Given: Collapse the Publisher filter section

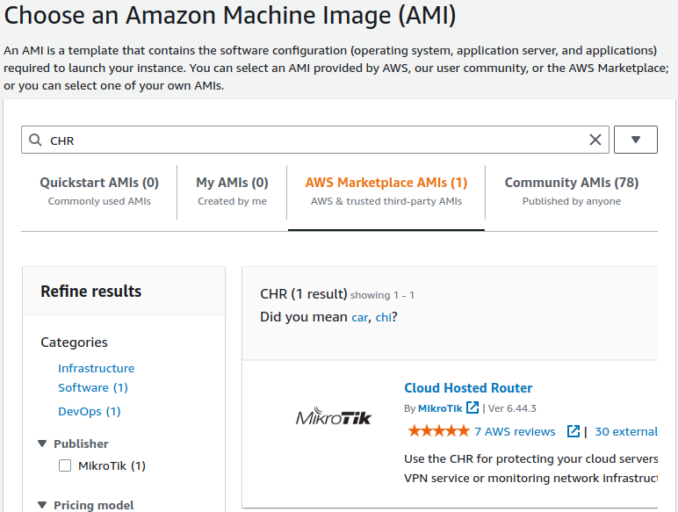Looking at the screenshot, I should click(42, 443).
